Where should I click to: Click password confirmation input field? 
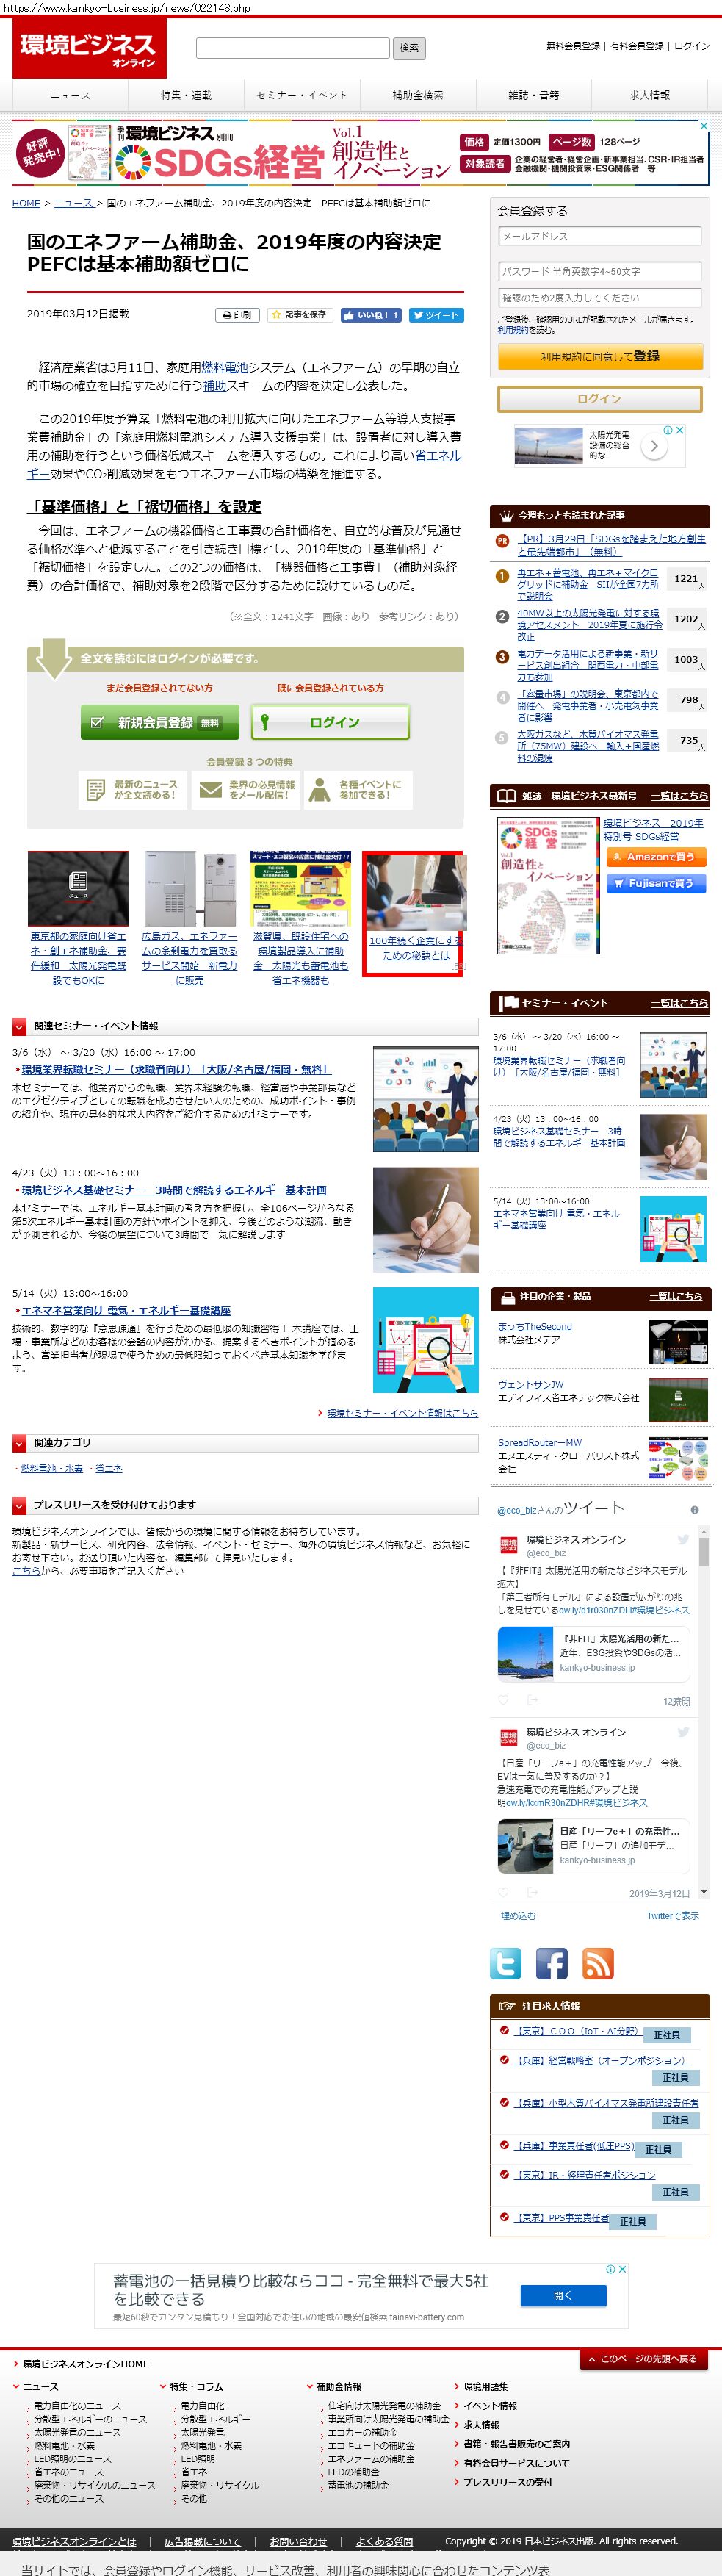point(600,298)
